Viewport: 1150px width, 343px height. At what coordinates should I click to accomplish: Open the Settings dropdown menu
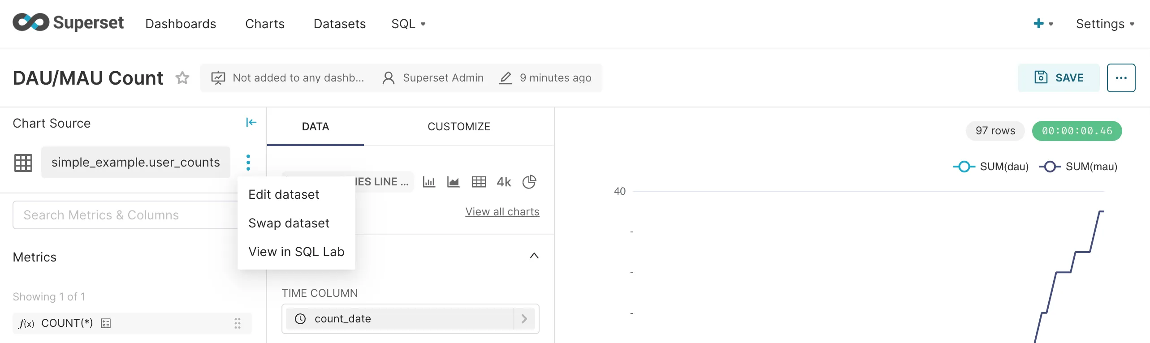click(1105, 24)
